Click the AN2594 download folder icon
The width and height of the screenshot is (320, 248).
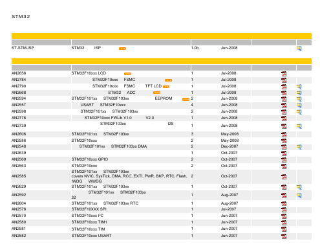[x=299, y=99]
